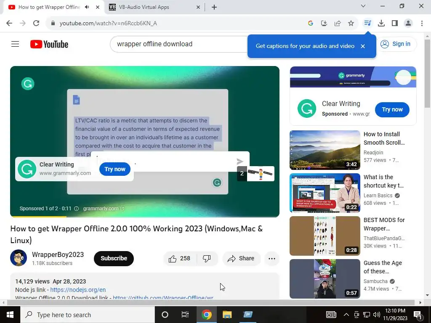
Task: Click the Grammarly logo in the sidebar ad
Action: 307,109
